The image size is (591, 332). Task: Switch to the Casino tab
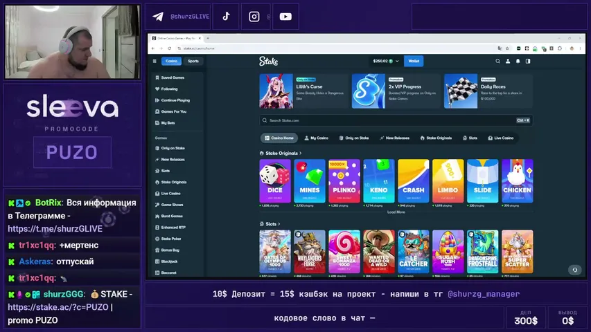pyautogui.click(x=171, y=61)
